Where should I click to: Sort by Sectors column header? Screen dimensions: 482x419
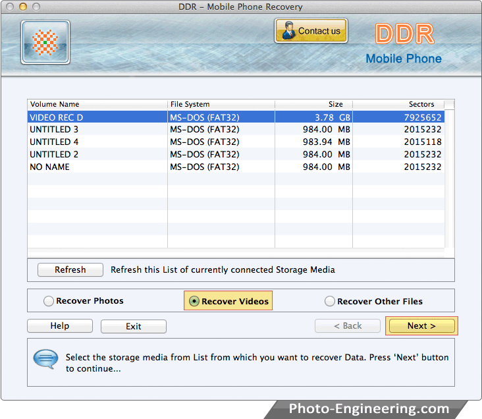point(398,104)
